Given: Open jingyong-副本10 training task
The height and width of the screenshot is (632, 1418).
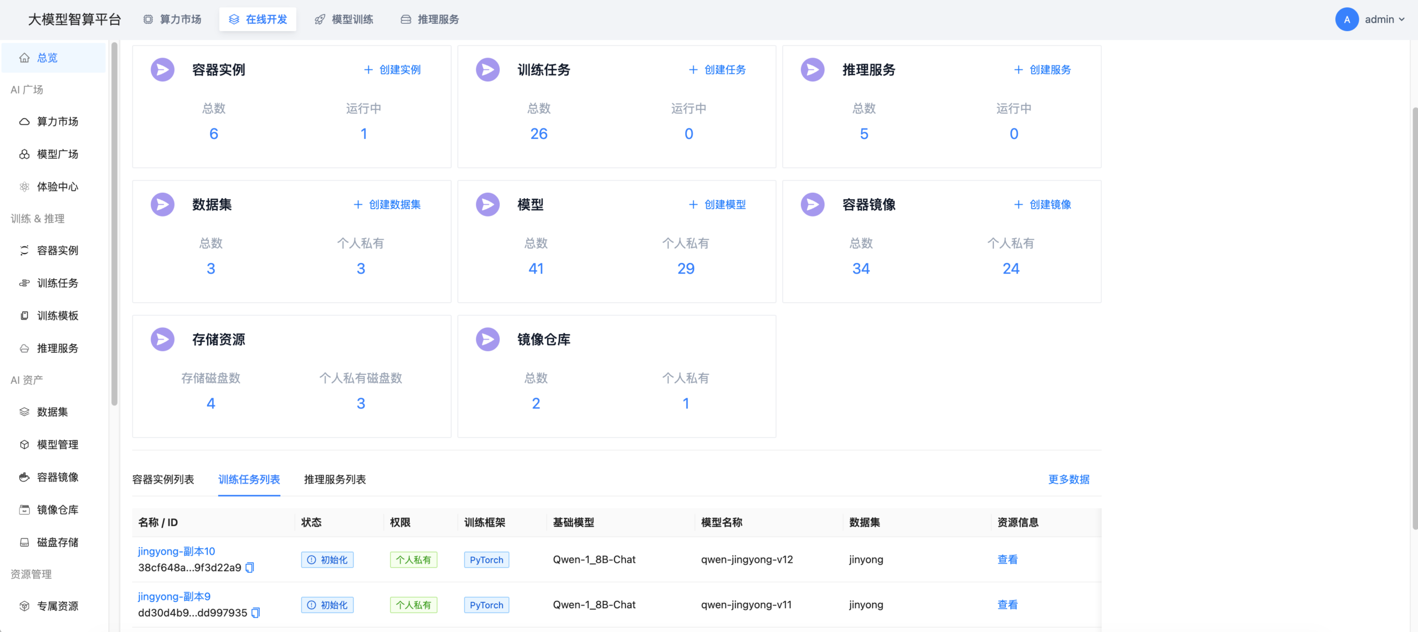Looking at the screenshot, I should point(176,552).
